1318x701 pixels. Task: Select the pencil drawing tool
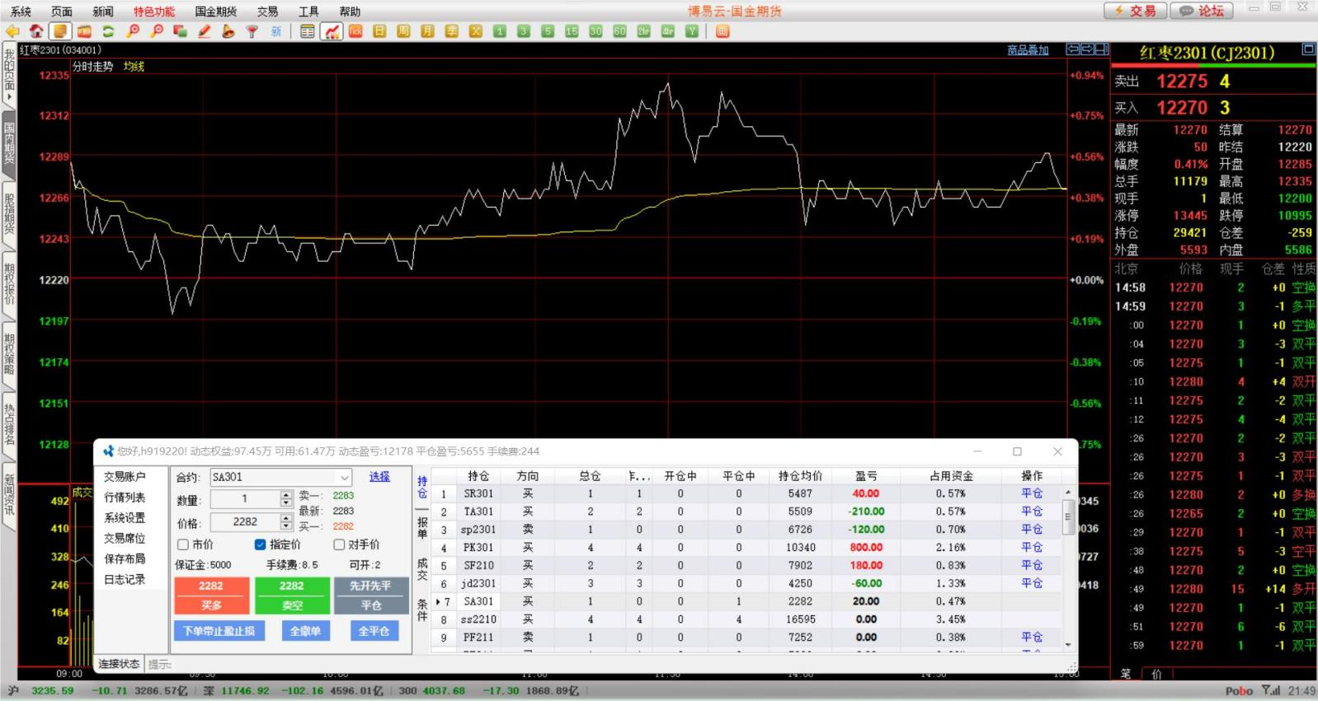(x=204, y=31)
